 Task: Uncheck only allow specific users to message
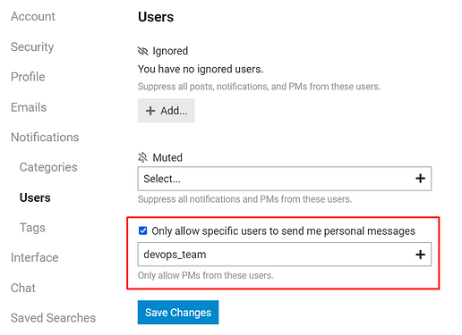coord(142,230)
